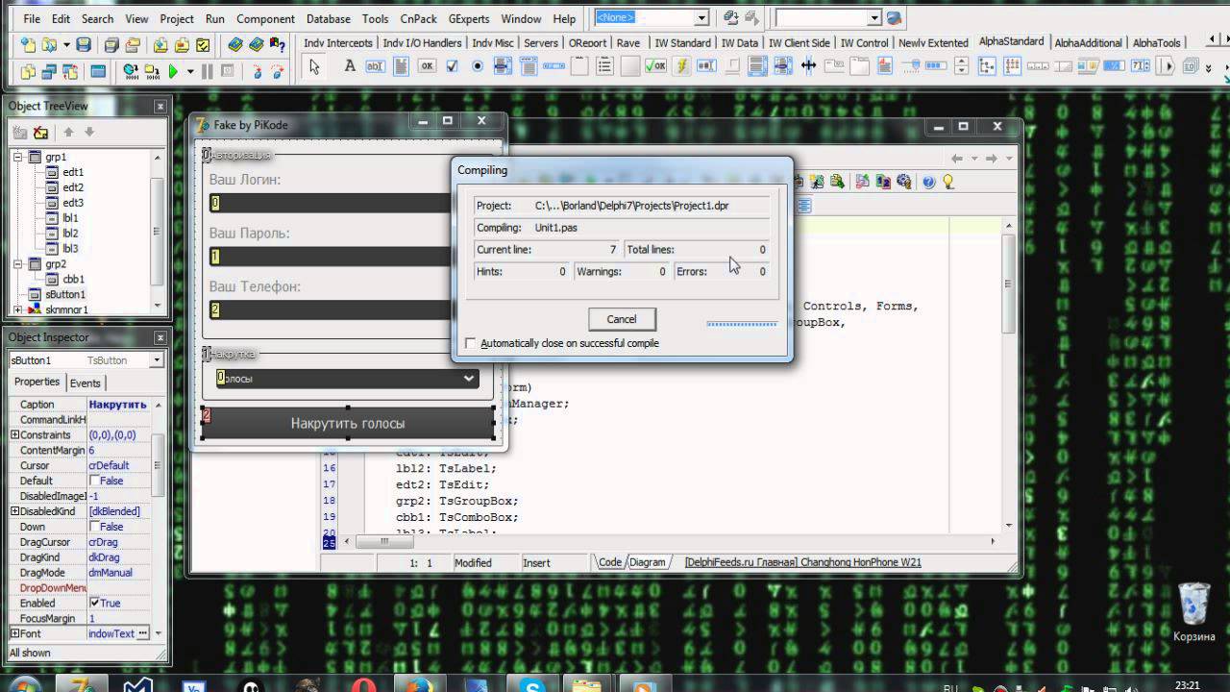Select the IW Standard palette tab

point(682,43)
